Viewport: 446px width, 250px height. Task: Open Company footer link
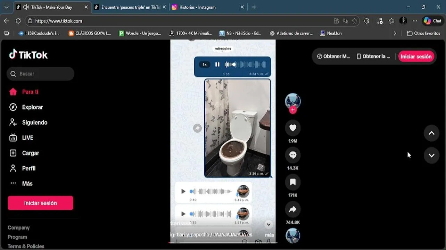click(x=19, y=228)
